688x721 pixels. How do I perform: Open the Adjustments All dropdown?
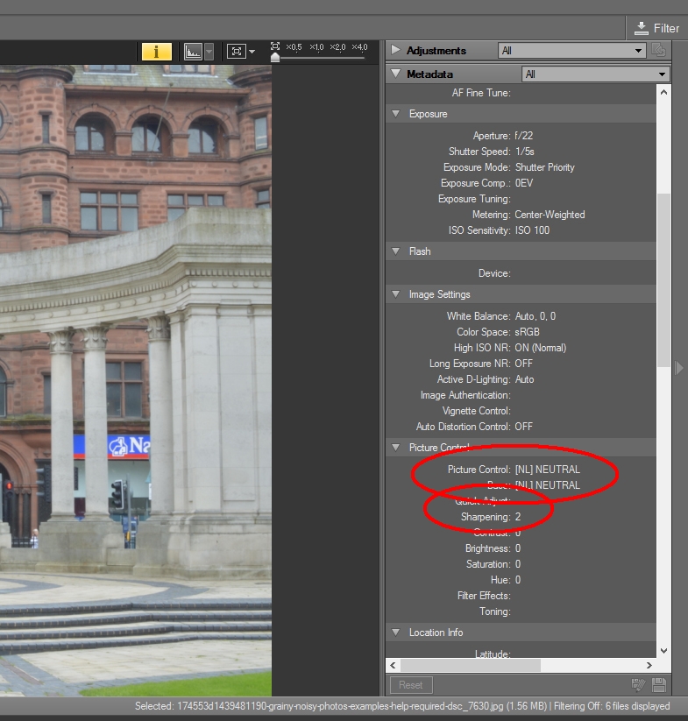(571, 51)
